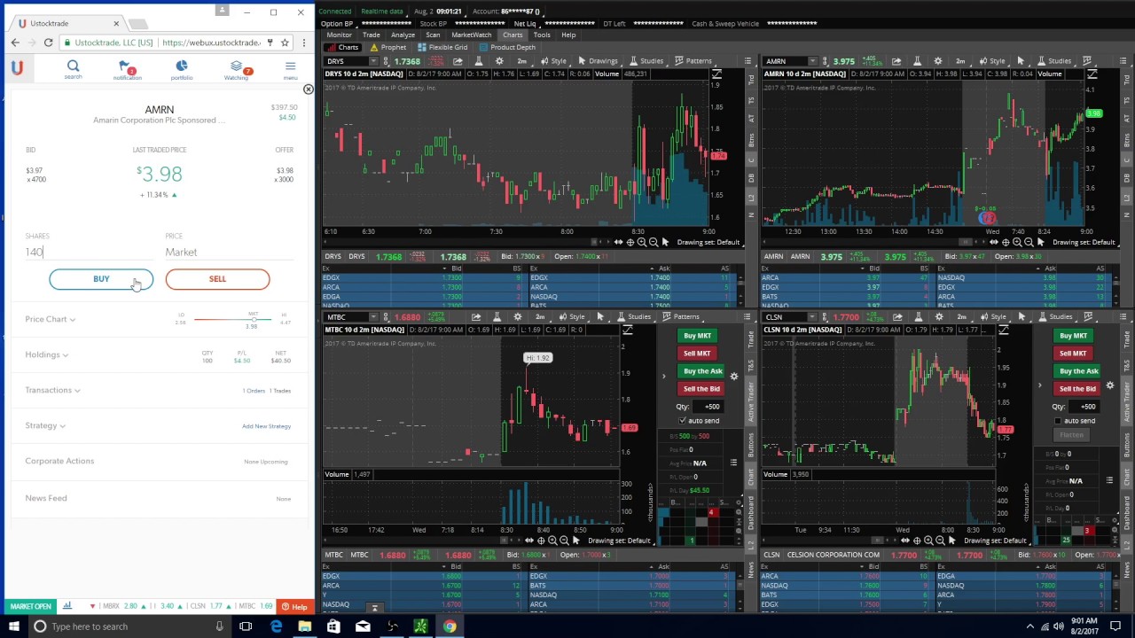This screenshot has height=638, width=1135.
Task: Click the list icon in MTBC position panel
Action: pyautogui.click(x=733, y=463)
